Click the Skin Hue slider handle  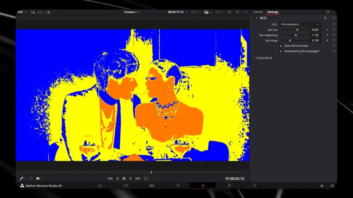click(x=297, y=30)
